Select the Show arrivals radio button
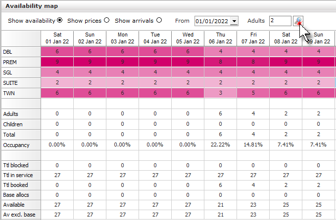Image resolution: width=336 pixels, height=220 pixels. click(x=159, y=20)
